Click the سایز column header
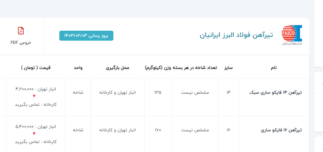Screen dimensions: 323x152 pos(229,68)
